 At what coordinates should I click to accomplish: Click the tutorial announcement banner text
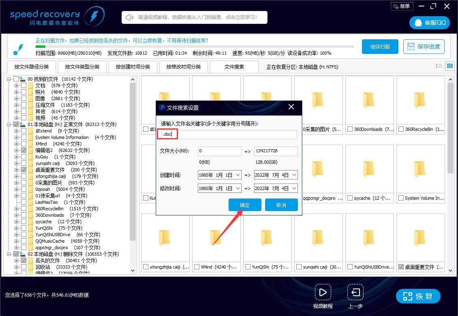pyautogui.click(x=198, y=17)
